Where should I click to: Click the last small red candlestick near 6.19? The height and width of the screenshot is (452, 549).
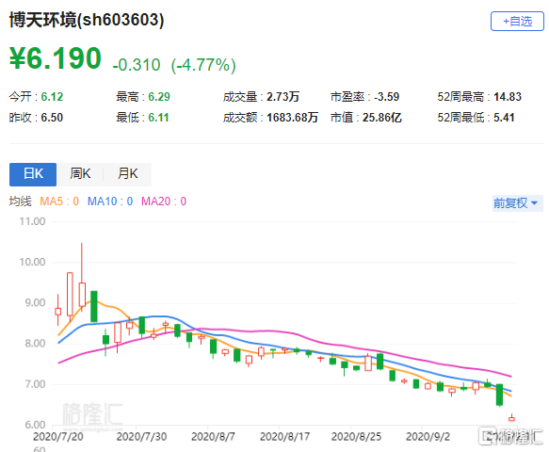coord(511,417)
